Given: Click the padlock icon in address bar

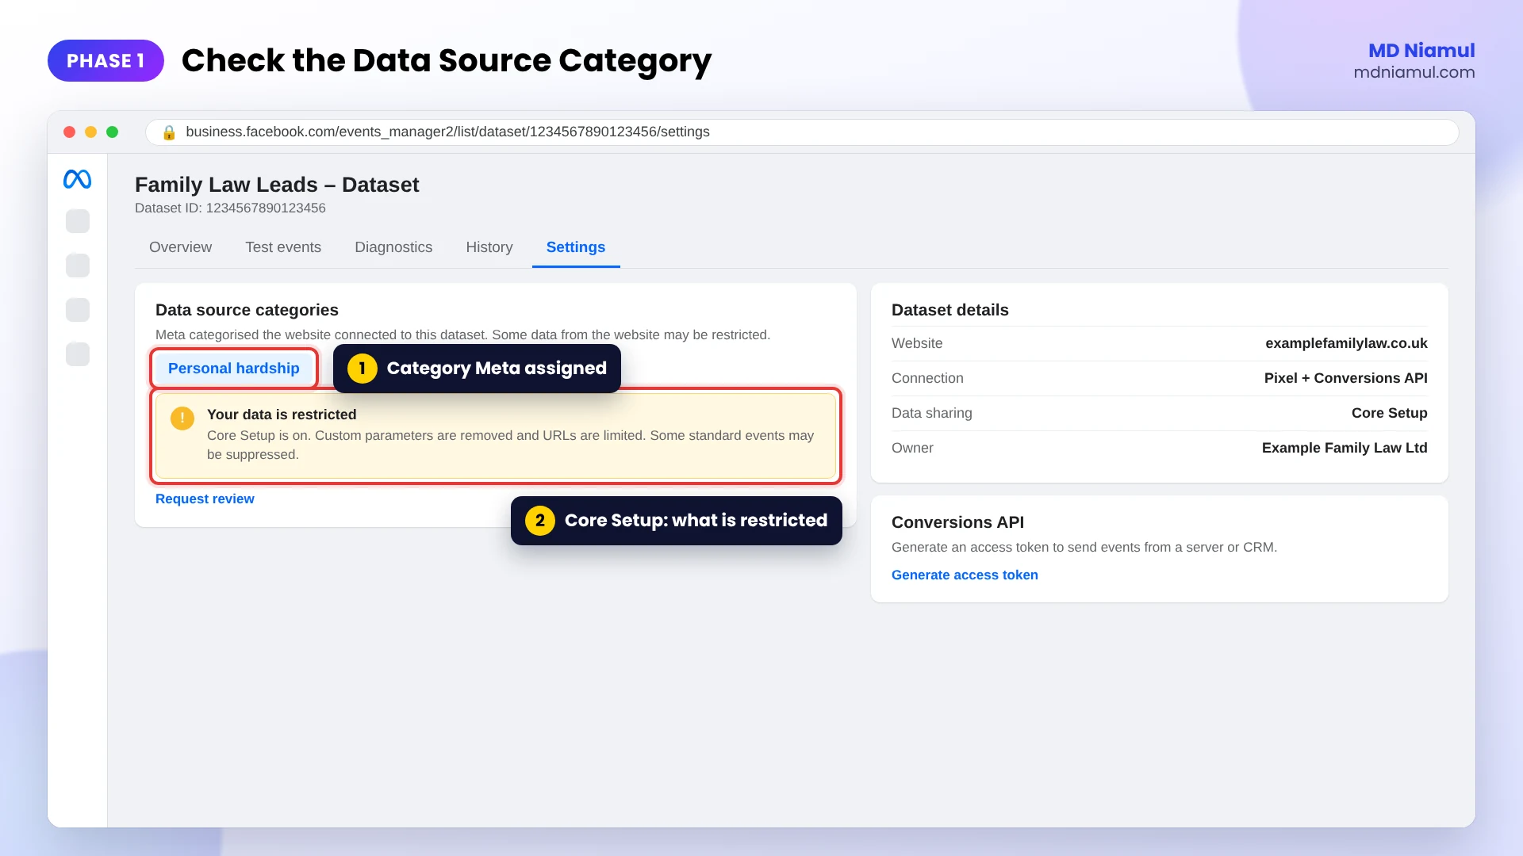Looking at the screenshot, I should tap(169, 132).
